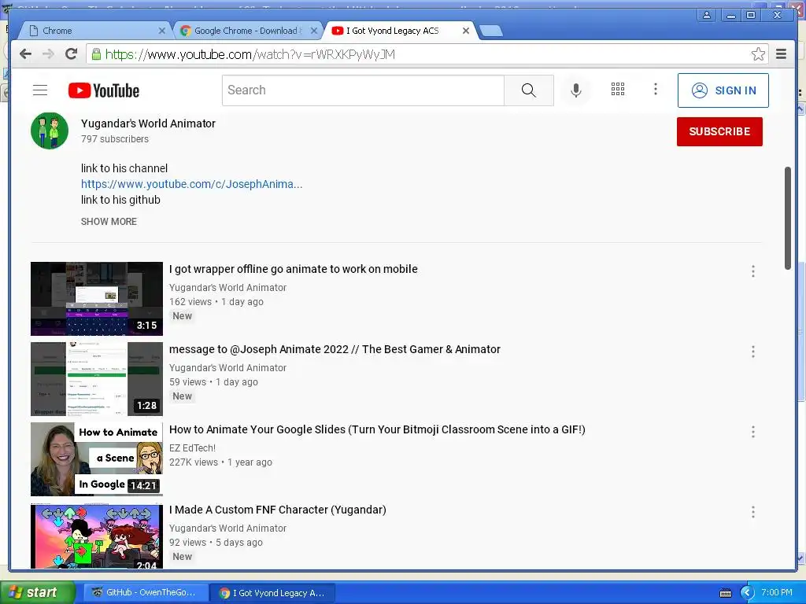Open options for 'I Made A Custom FNF Character' video
Screen dimensions: 806x604
[753, 511]
